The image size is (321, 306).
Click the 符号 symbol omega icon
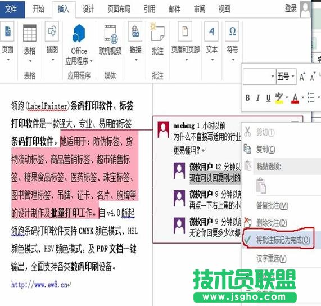click(x=232, y=31)
